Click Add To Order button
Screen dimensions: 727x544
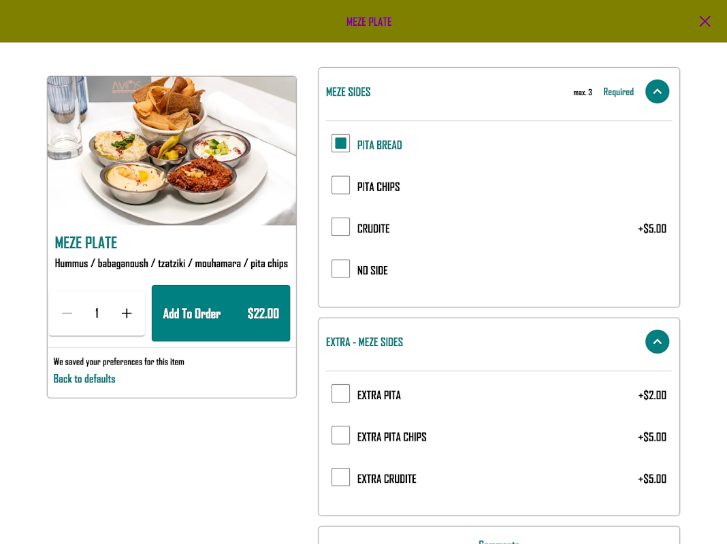coord(221,313)
